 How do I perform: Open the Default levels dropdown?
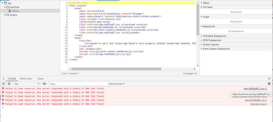pyautogui.click(x=117, y=84)
